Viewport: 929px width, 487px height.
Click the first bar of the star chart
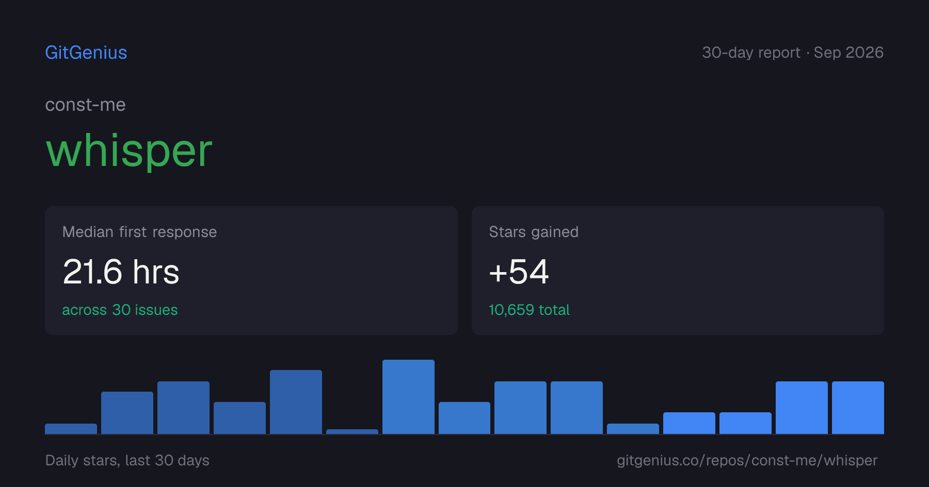(71, 429)
